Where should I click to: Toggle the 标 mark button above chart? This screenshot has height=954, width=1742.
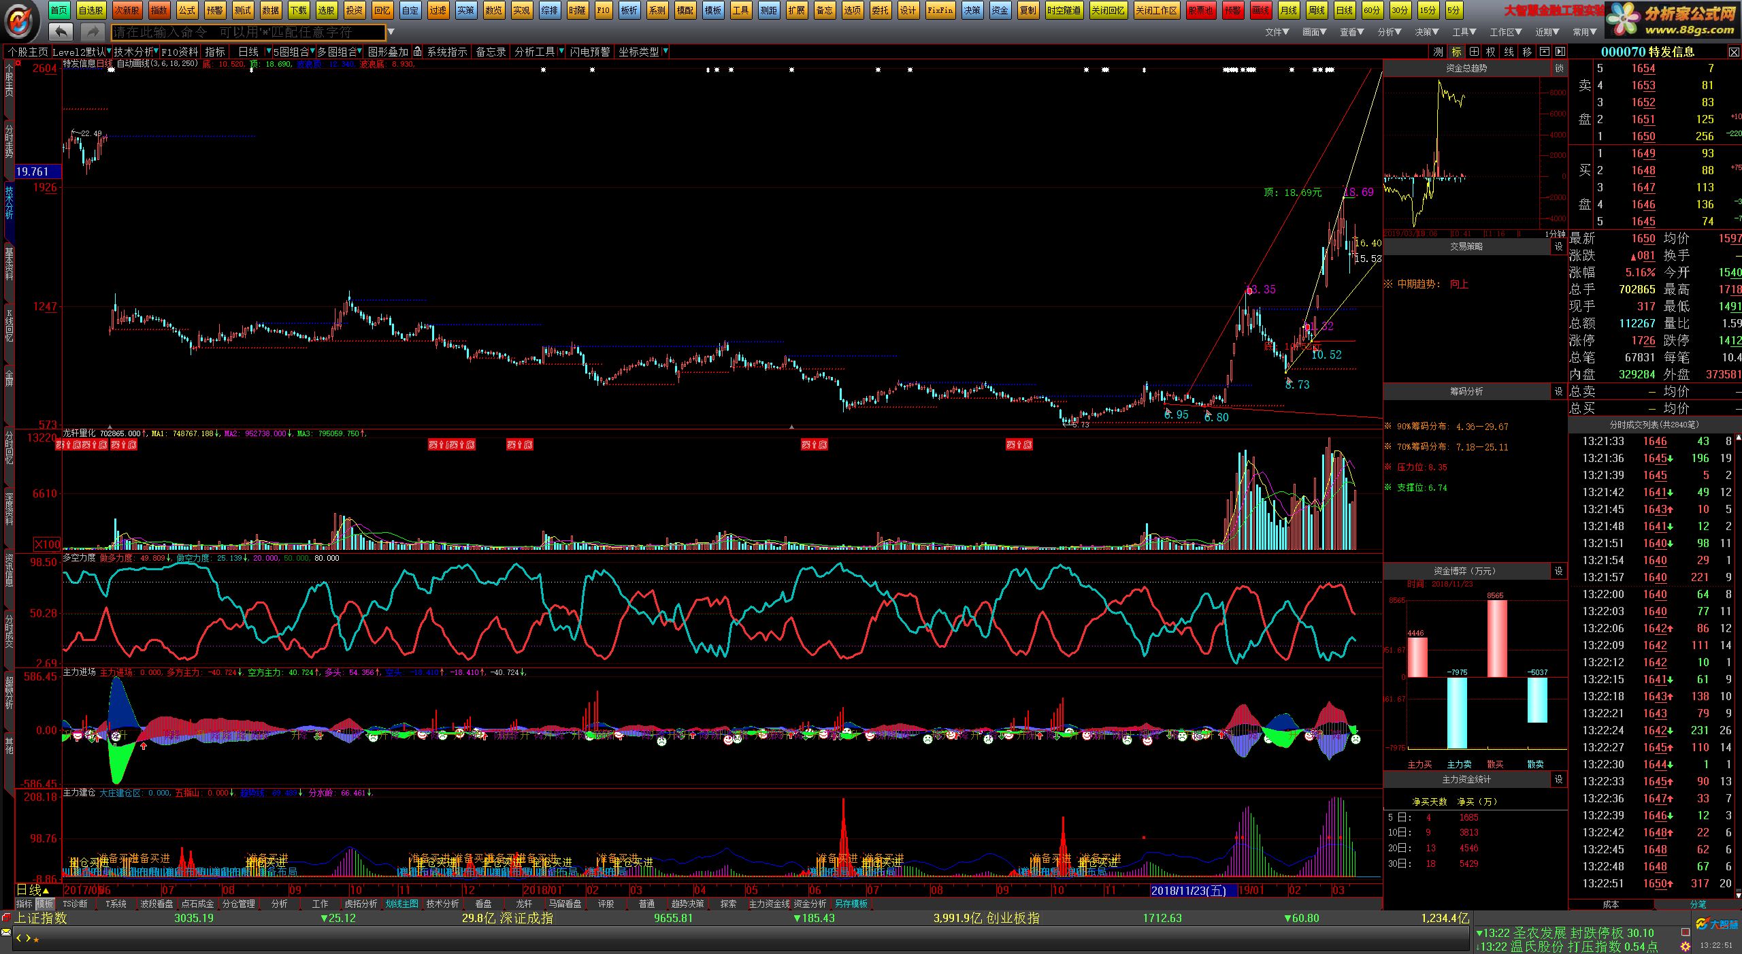[1456, 52]
